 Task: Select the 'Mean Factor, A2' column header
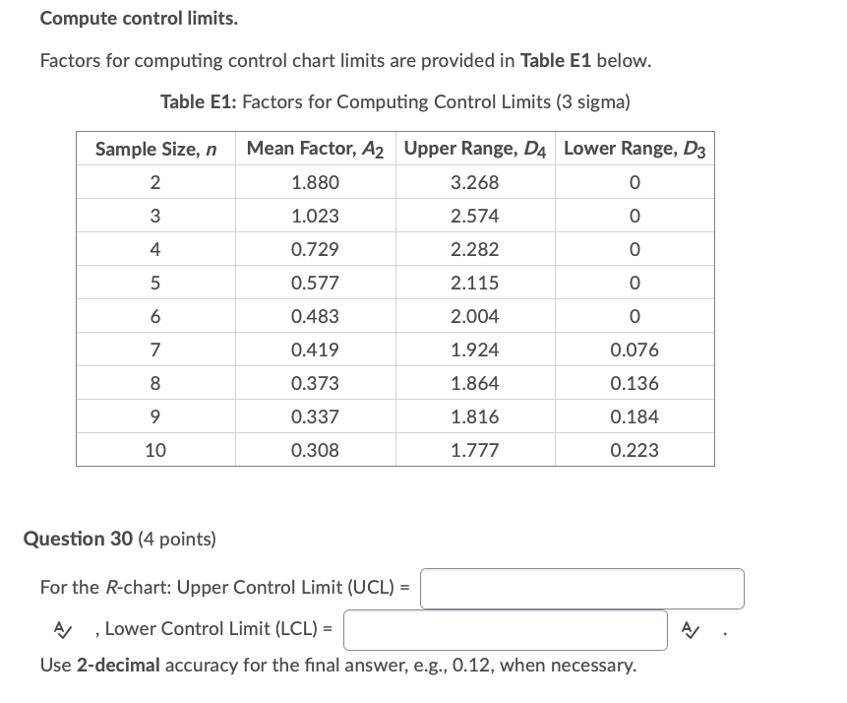pos(316,149)
